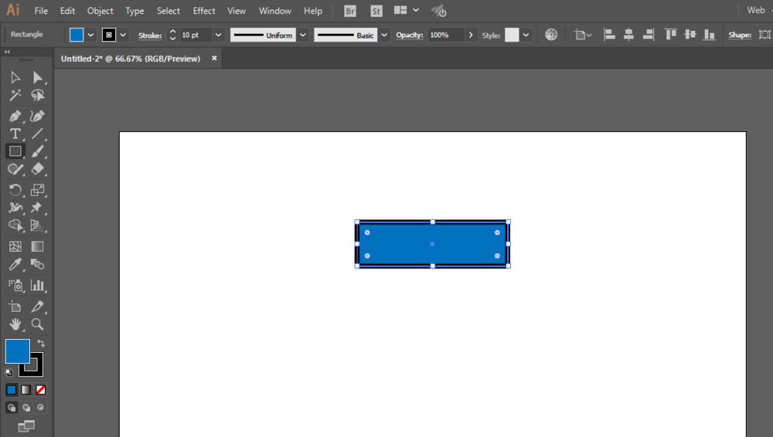Click the Stroke panel link
Screen dimensions: 773x437
coord(150,36)
